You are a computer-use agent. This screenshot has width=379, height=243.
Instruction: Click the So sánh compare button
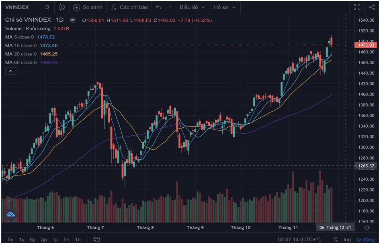pyautogui.click(x=88, y=7)
